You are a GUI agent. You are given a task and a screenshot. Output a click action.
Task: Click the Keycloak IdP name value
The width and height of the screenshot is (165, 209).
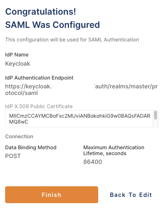[x=18, y=64]
